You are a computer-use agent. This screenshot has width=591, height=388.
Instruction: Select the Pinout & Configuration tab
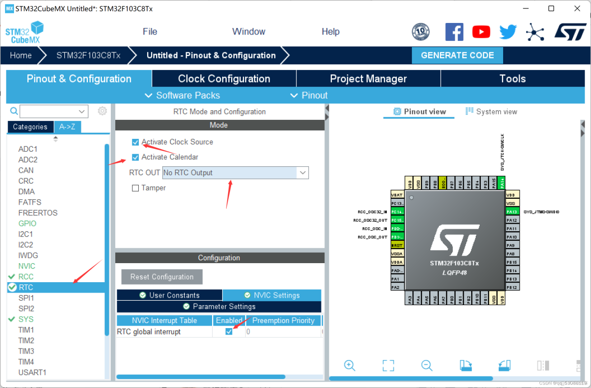tap(79, 78)
